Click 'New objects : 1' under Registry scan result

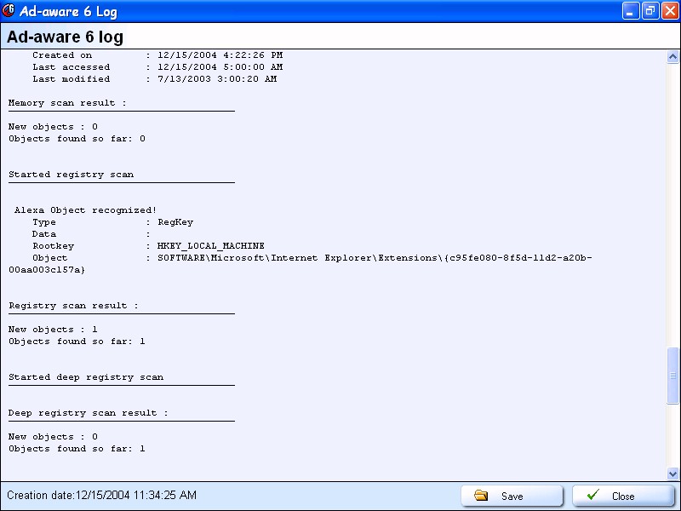coord(53,330)
